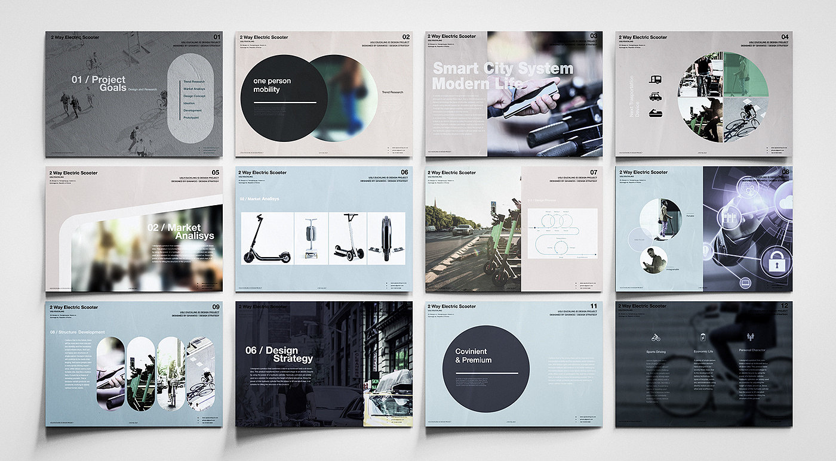The width and height of the screenshot is (836, 461).
Task: Click the Trend Research label on slide 02
Action: (392, 92)
